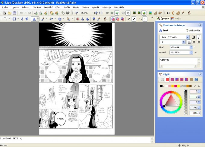
Task: Pick the white color swatch
Action: point(166,86)
